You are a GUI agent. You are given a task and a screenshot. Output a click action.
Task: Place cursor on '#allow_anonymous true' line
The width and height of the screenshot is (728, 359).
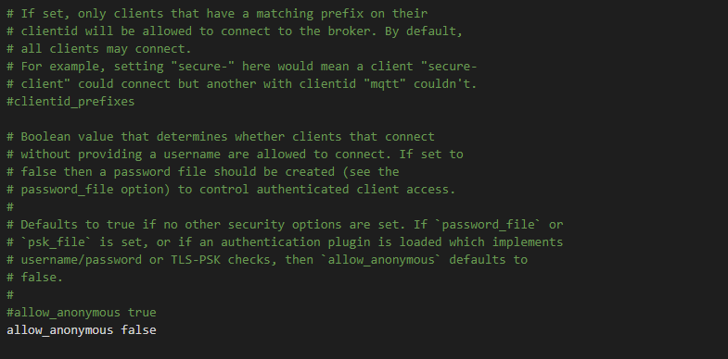point(82,313)
